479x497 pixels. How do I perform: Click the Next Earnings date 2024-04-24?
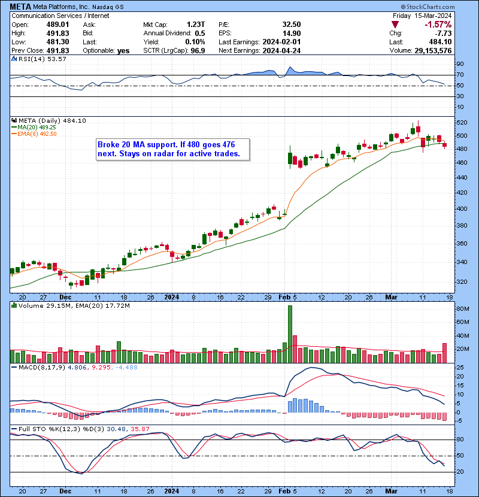click(281, 50)
